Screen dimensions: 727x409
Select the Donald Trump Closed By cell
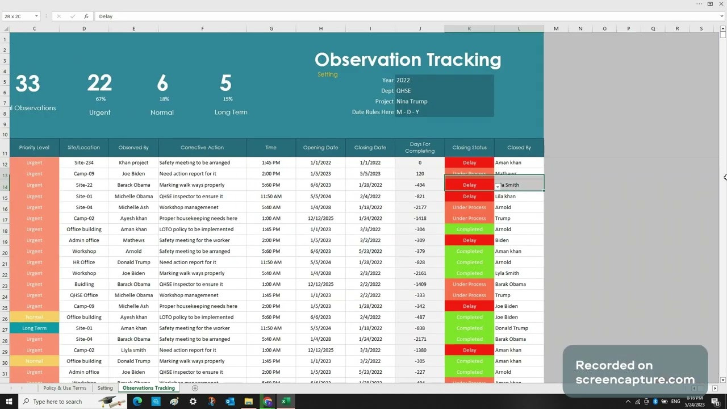(519, 328)
